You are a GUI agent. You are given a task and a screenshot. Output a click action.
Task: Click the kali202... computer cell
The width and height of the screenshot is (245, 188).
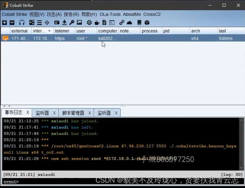click(x=107, y=38)
